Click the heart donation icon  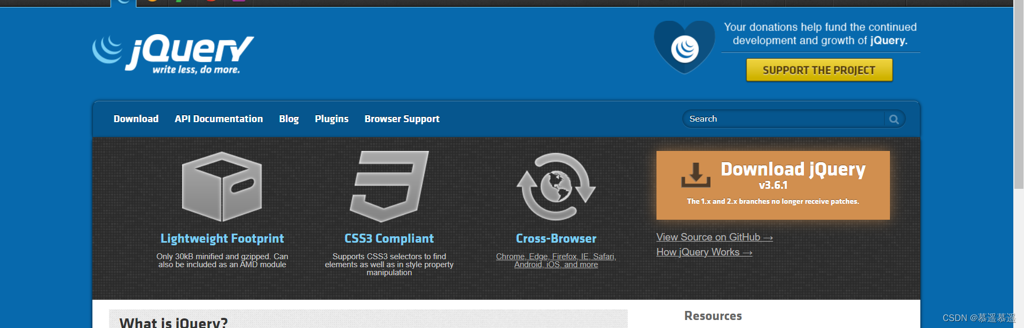coord(684,47)
